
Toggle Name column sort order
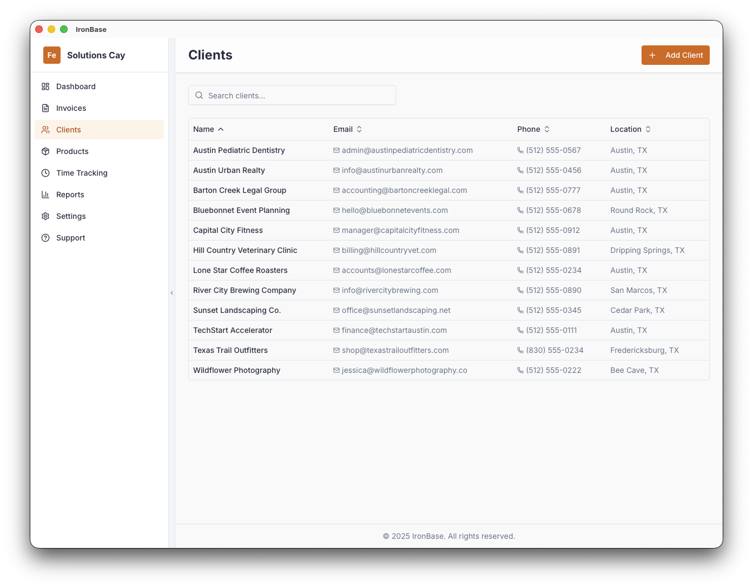pos(220,129)
